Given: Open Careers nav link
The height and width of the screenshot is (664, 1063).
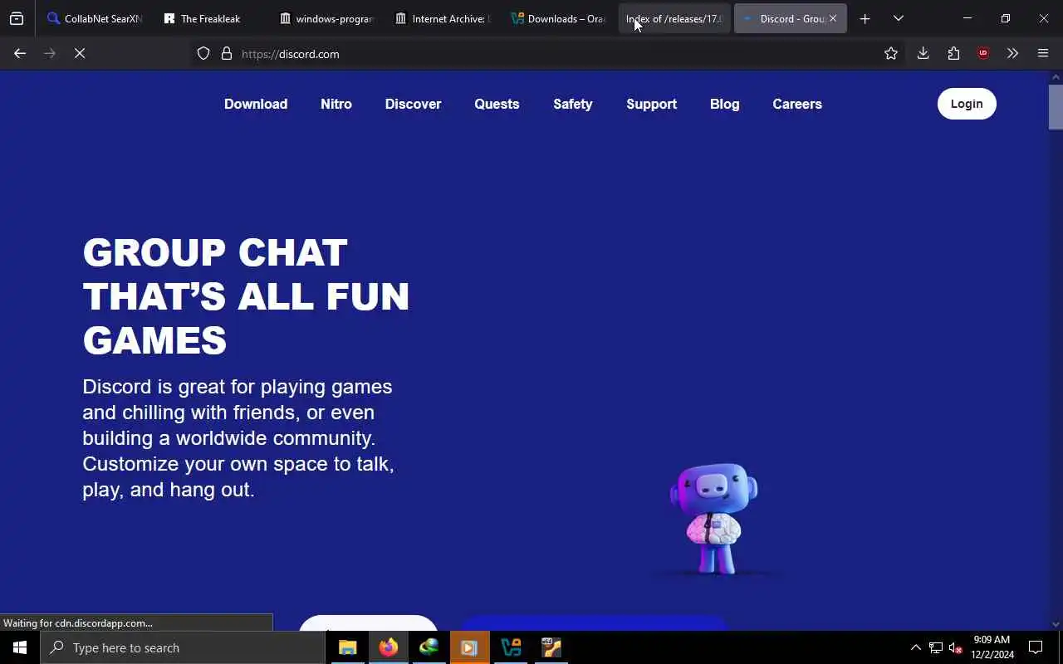Looking at the screenshot, I should [797, 104].
